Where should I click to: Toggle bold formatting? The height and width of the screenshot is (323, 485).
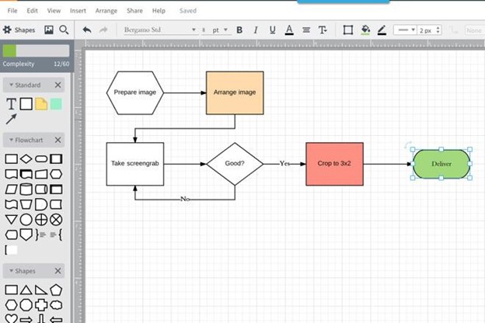tap(239, 30)
